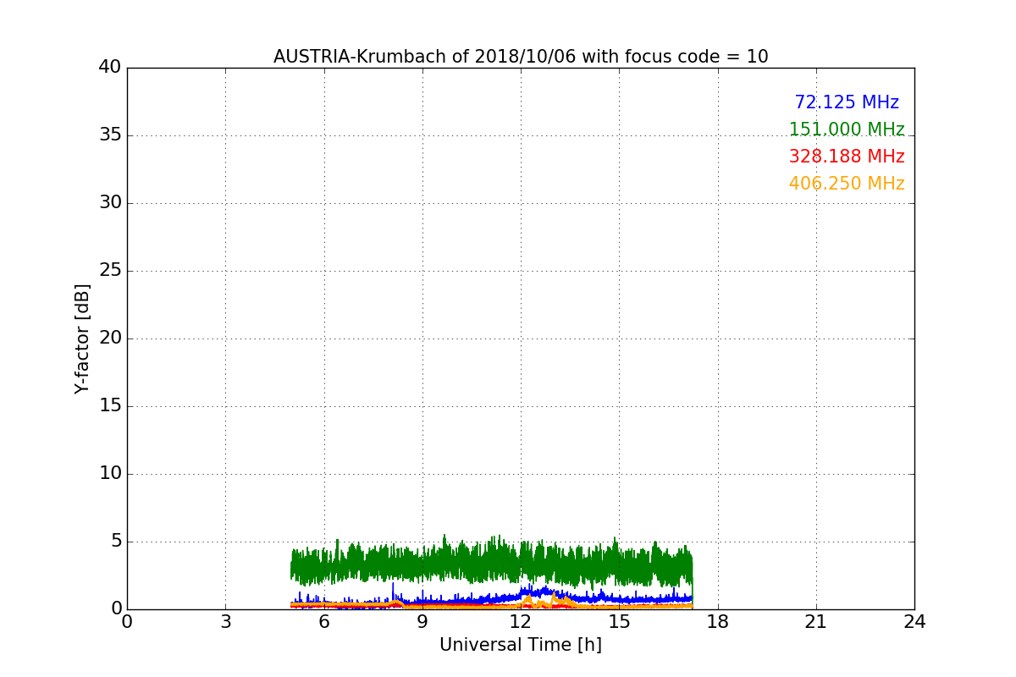Click the x-axis tick label '9'
This screenshot has width=1016, height=677.
pos(422,622)
